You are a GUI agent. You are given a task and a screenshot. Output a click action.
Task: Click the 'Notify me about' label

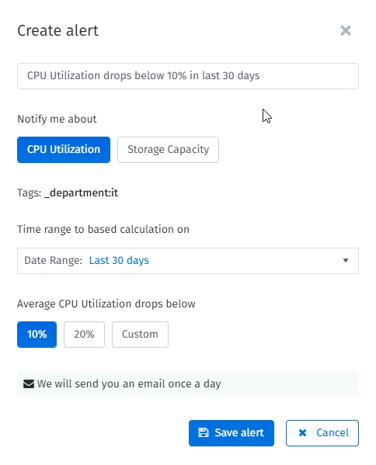[57, 119]
